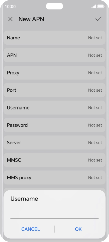Tap the New APN title text

pyautogui.click(x=31, y=19)
